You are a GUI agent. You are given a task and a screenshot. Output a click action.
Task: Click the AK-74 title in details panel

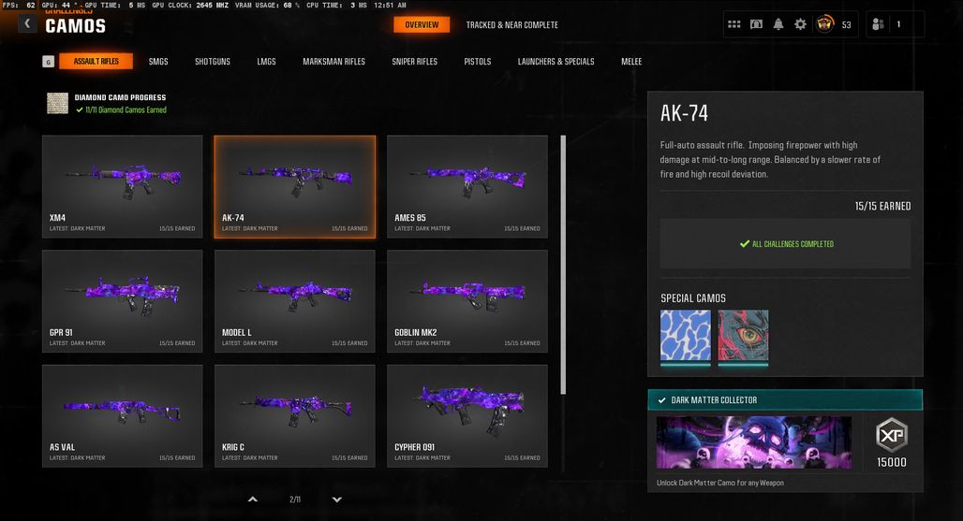[684, 113]
